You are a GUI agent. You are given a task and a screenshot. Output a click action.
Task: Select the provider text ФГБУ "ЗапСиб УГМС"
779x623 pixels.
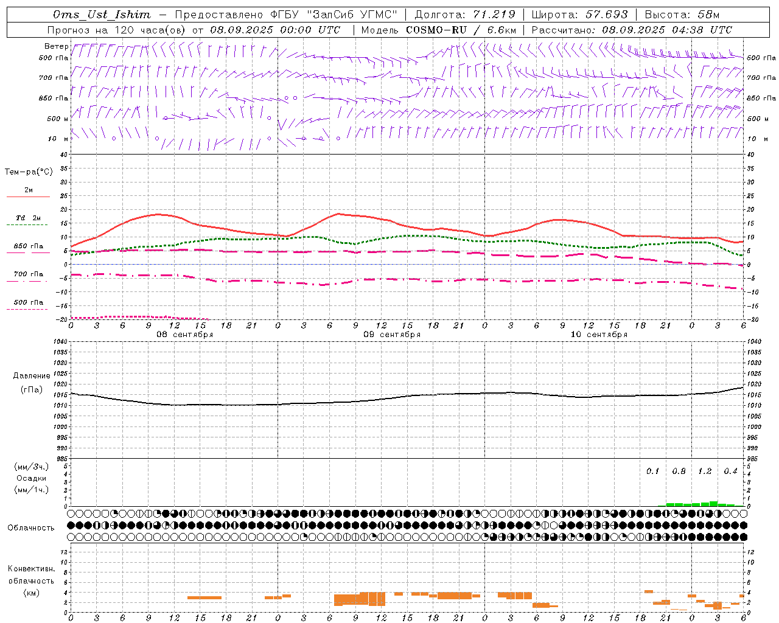(x=334, y=15)
